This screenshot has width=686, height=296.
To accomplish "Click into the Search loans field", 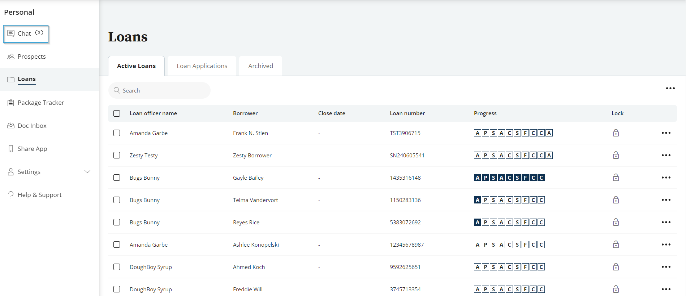I will tap(163, 90).
